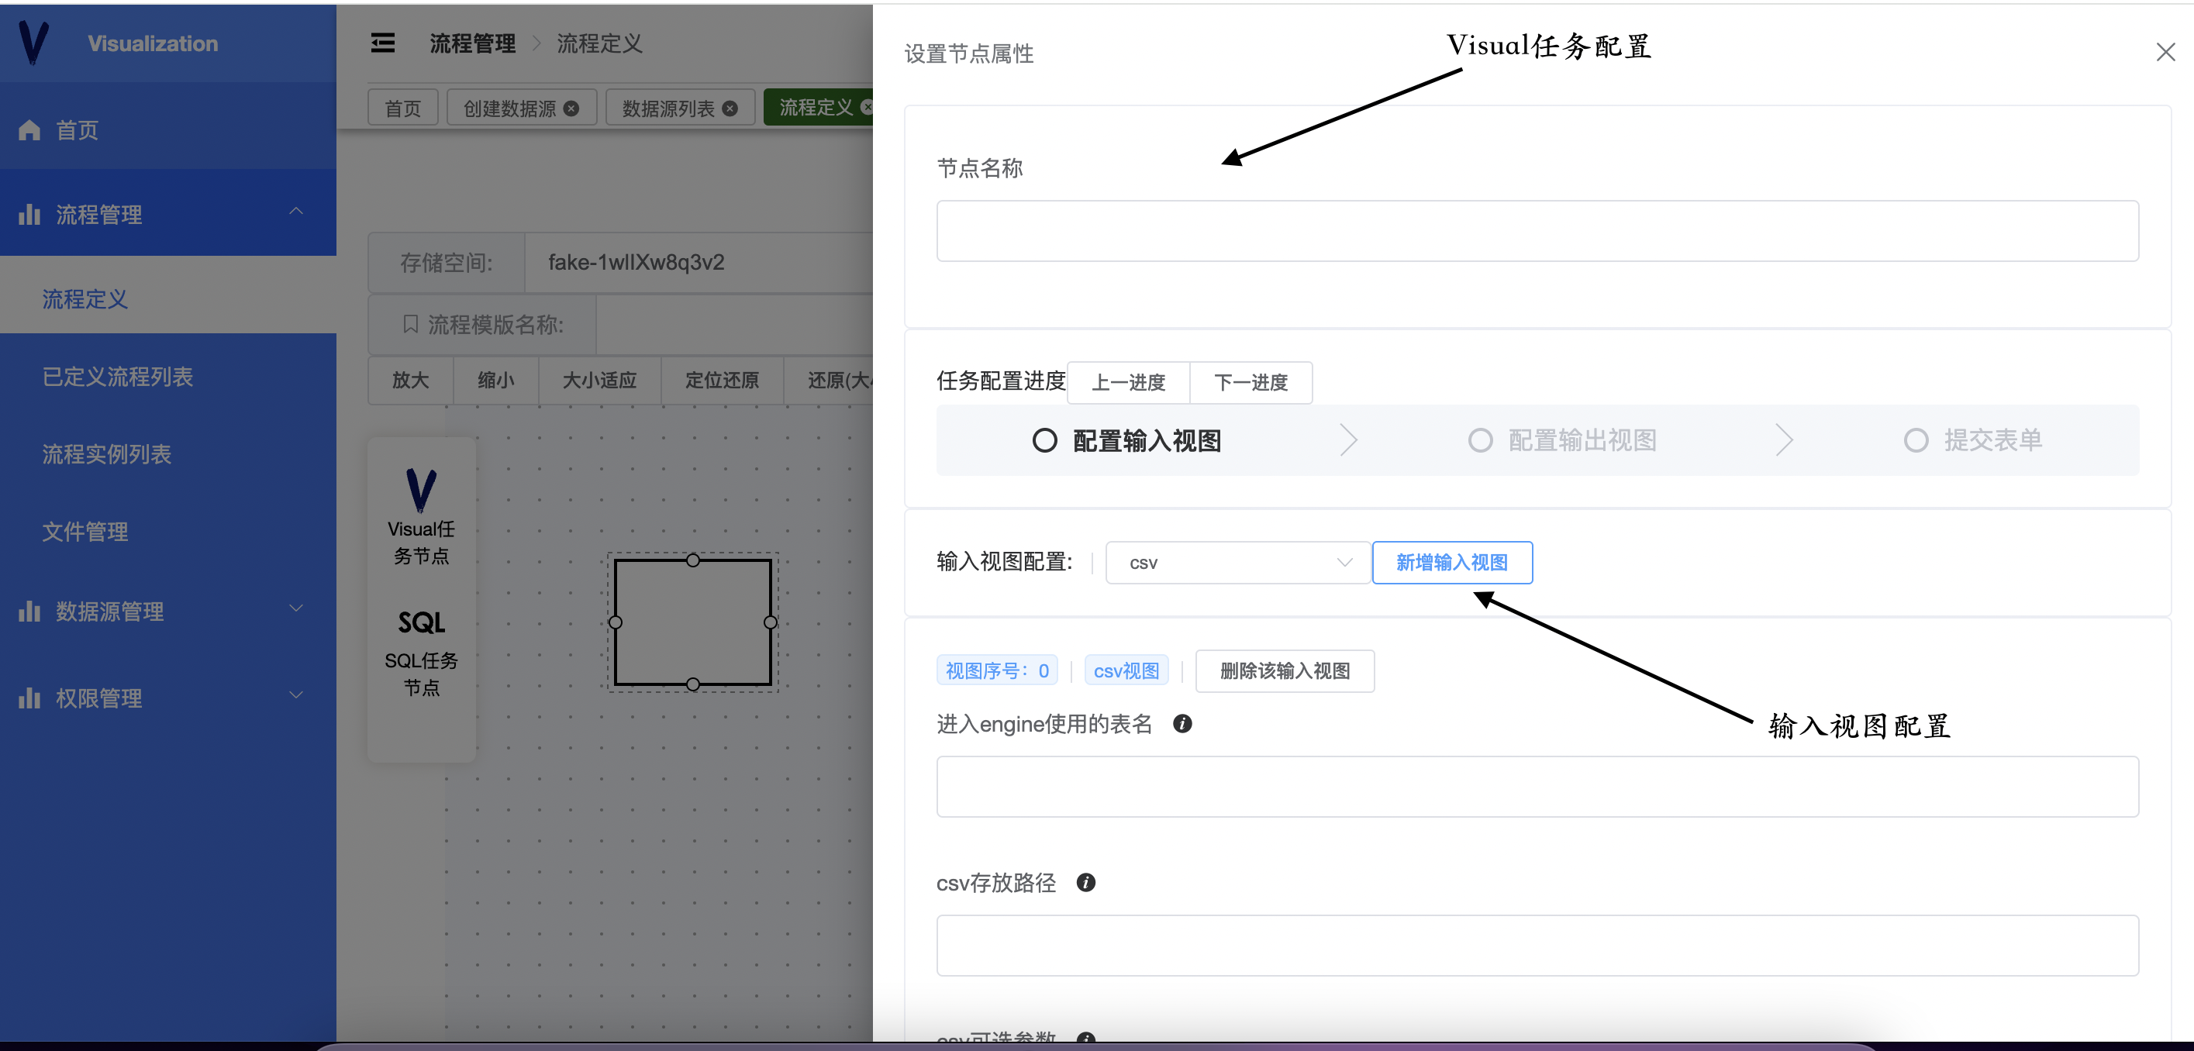
Task: Click the fake-1wlIXw8q3v2 storage value
Action: (636, 262)
